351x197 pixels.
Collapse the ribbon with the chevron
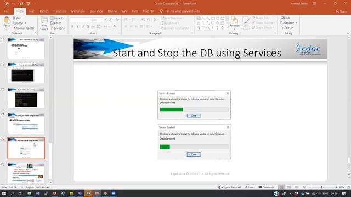[348, 33]
